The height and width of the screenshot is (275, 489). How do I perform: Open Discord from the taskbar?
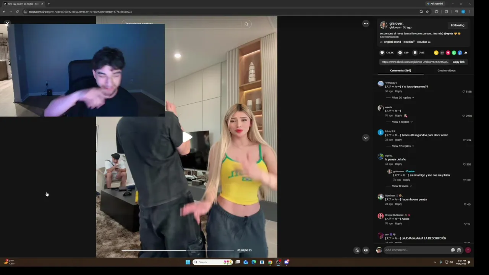287,262
